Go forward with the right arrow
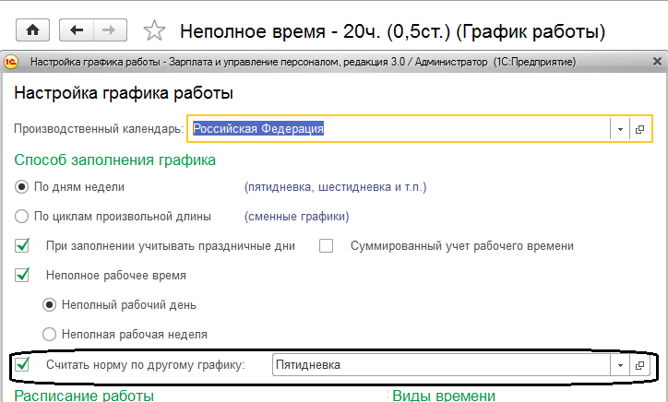The height and width of the screenshot is (402, 668). (109, 30)
